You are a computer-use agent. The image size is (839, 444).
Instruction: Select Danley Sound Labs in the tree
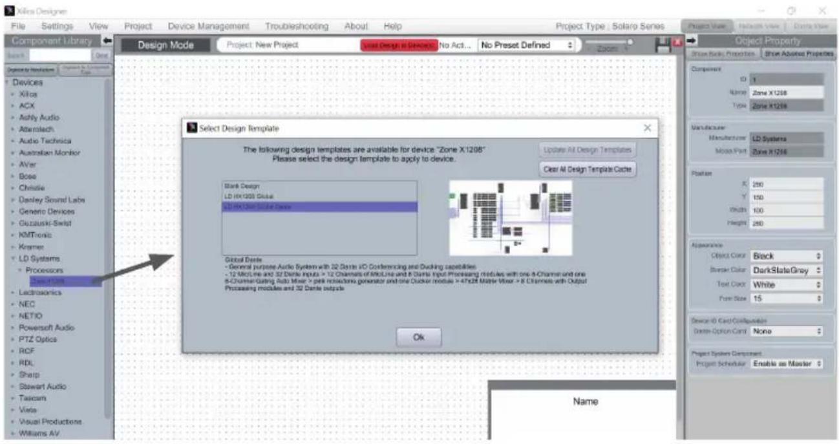point(52,199)
